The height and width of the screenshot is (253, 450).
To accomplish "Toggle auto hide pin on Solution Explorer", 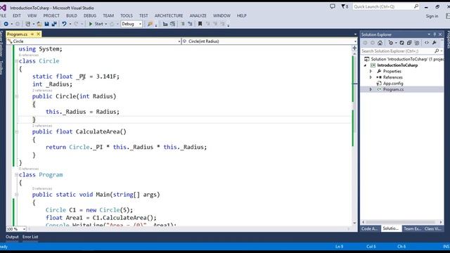I will (x=435, y=34).
